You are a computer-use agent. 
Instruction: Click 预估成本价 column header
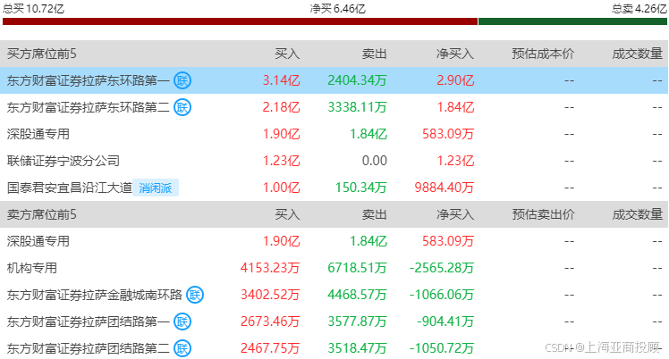(543, 54)
